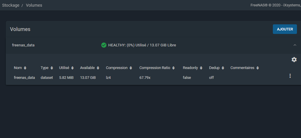Sort by Commentaires column arrows
The image size is (301, 138).
(258, 68)
